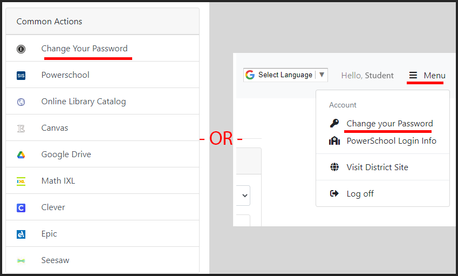This screenshot has width=458, height=276.
Task: Click the Hello, Student greeting text
Action: pyautogui.click(x=367, y=76)
